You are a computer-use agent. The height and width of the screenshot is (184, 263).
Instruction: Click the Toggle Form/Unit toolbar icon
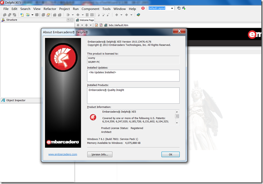tap(14, 15)
